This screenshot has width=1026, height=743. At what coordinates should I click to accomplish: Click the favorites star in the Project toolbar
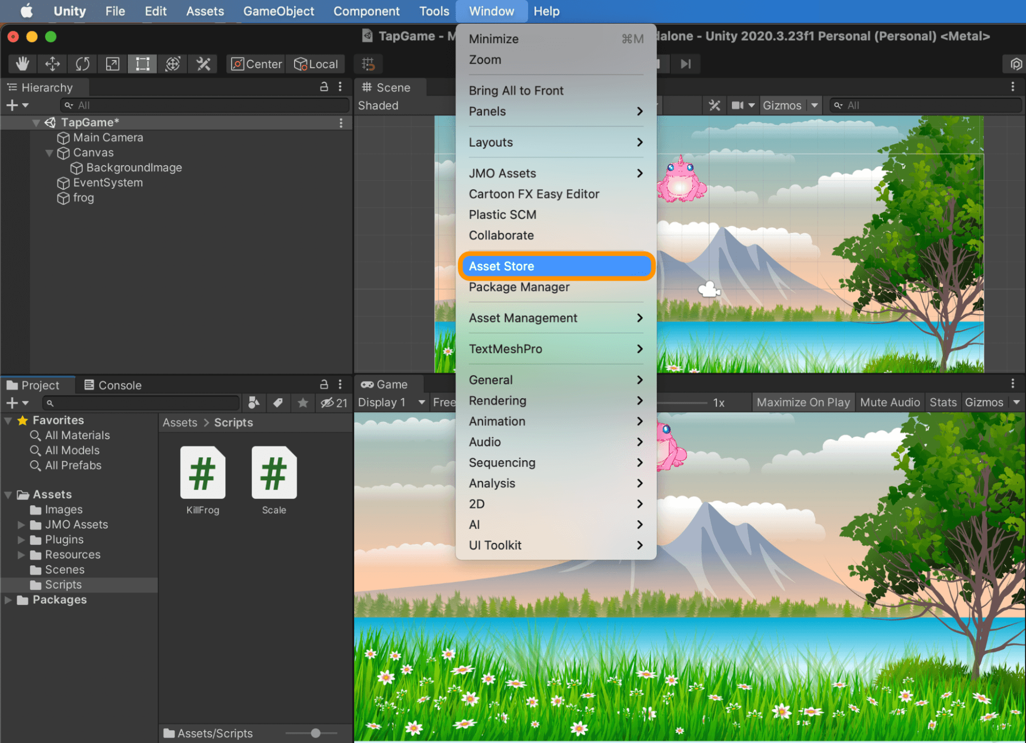click(302, 403)
